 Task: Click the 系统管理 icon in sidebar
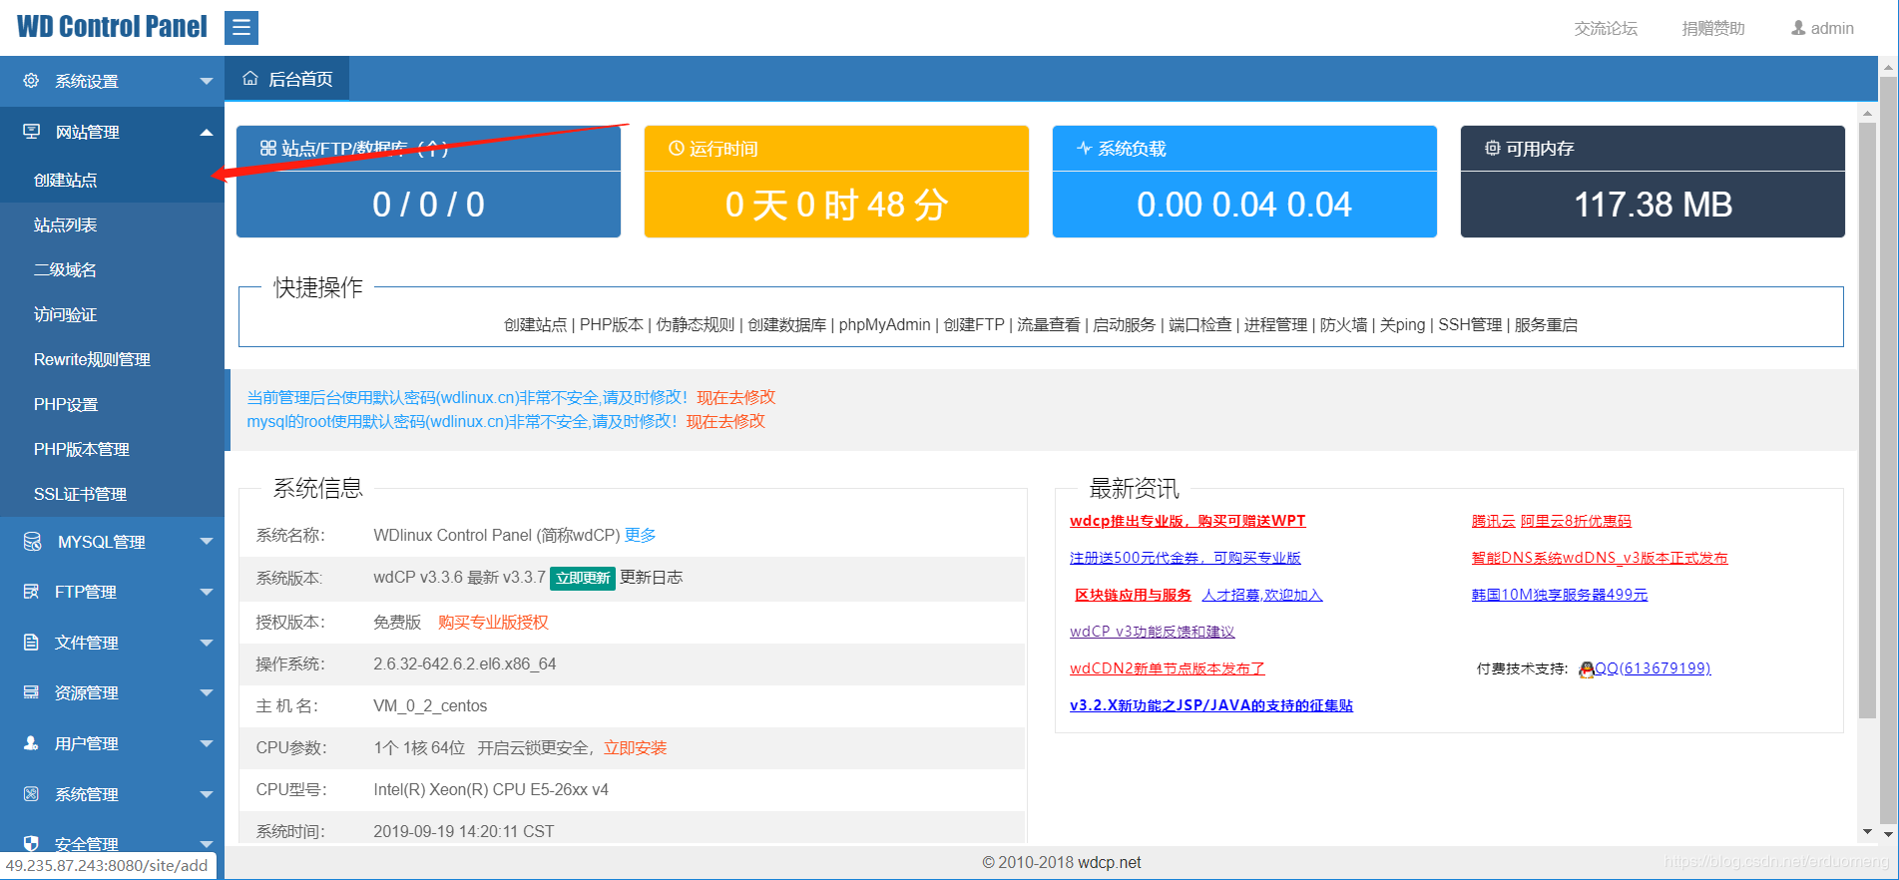(x=31, y=794)
